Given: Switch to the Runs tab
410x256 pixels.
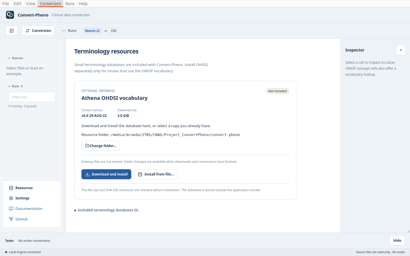Looking at the screenshot, I should point(69,31).
